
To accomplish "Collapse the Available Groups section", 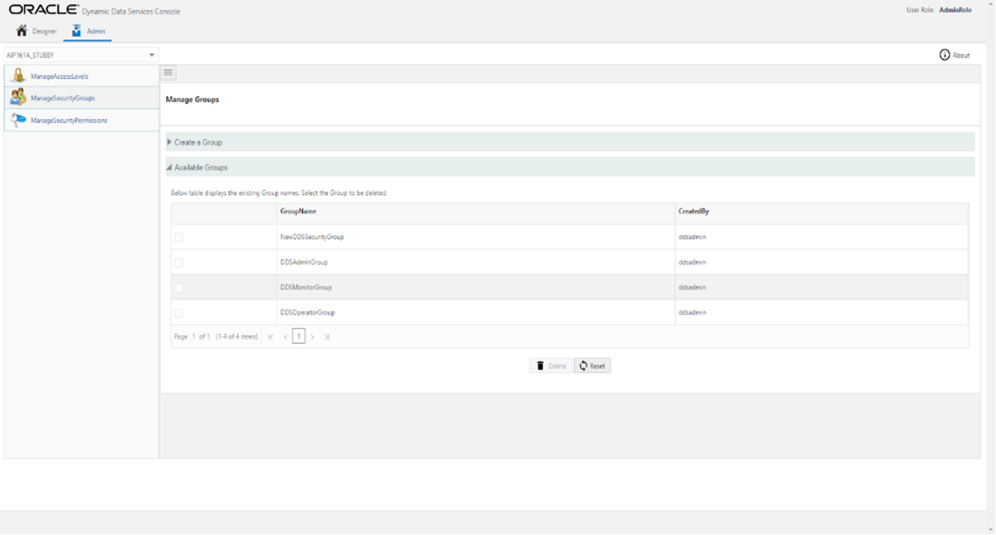I will coord(570,167).
